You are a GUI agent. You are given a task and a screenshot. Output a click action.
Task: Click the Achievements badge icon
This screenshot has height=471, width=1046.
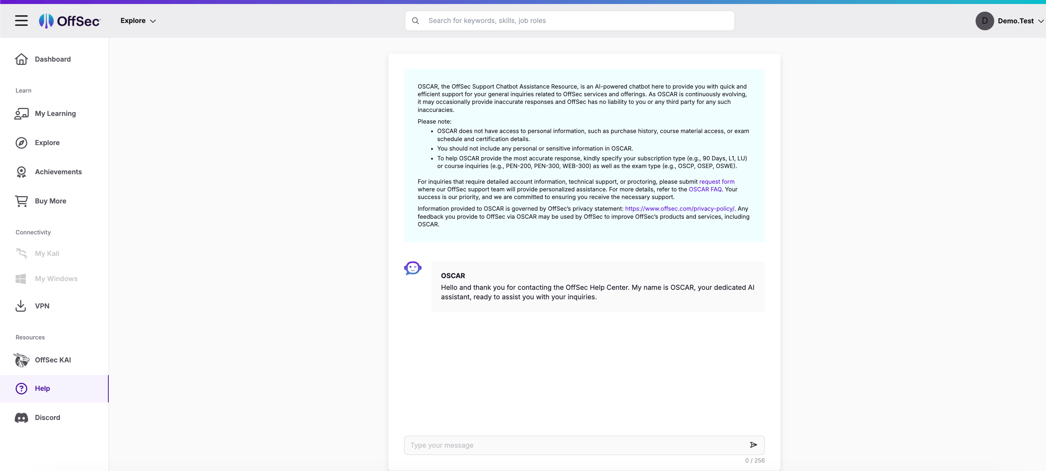(21, 172)
